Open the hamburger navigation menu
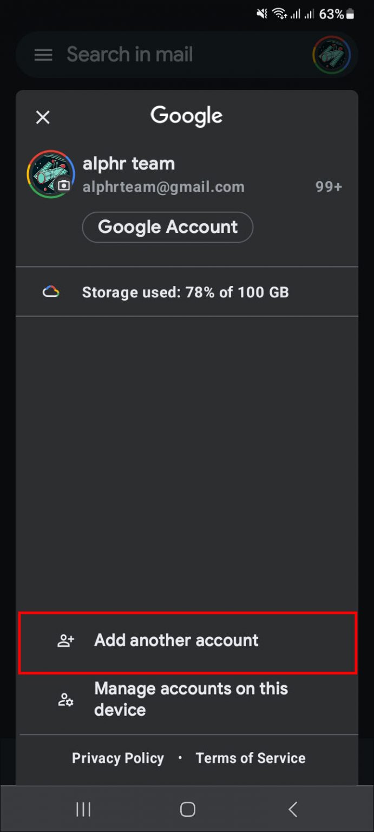 [43, 55]
